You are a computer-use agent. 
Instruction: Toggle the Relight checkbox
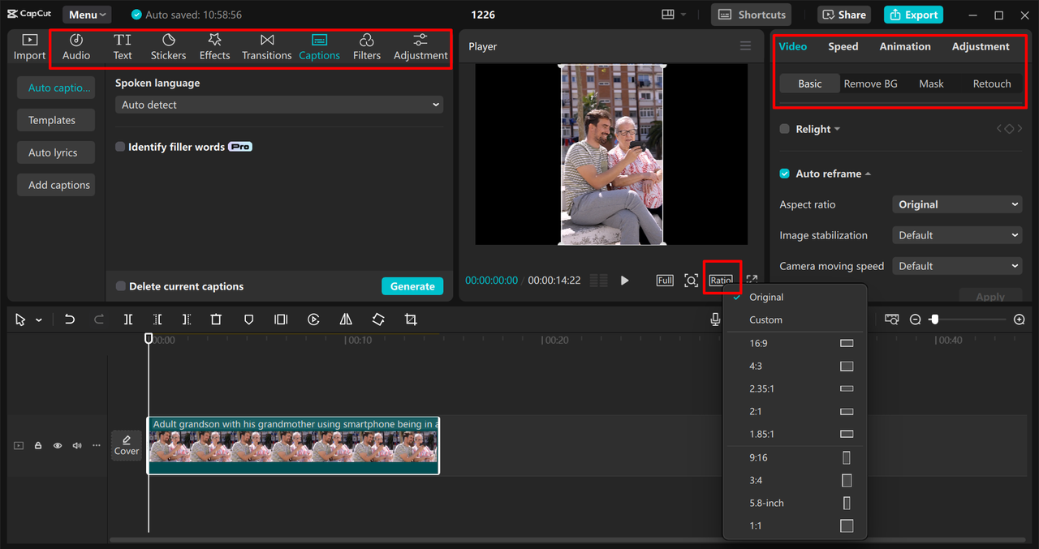[784, 129]
